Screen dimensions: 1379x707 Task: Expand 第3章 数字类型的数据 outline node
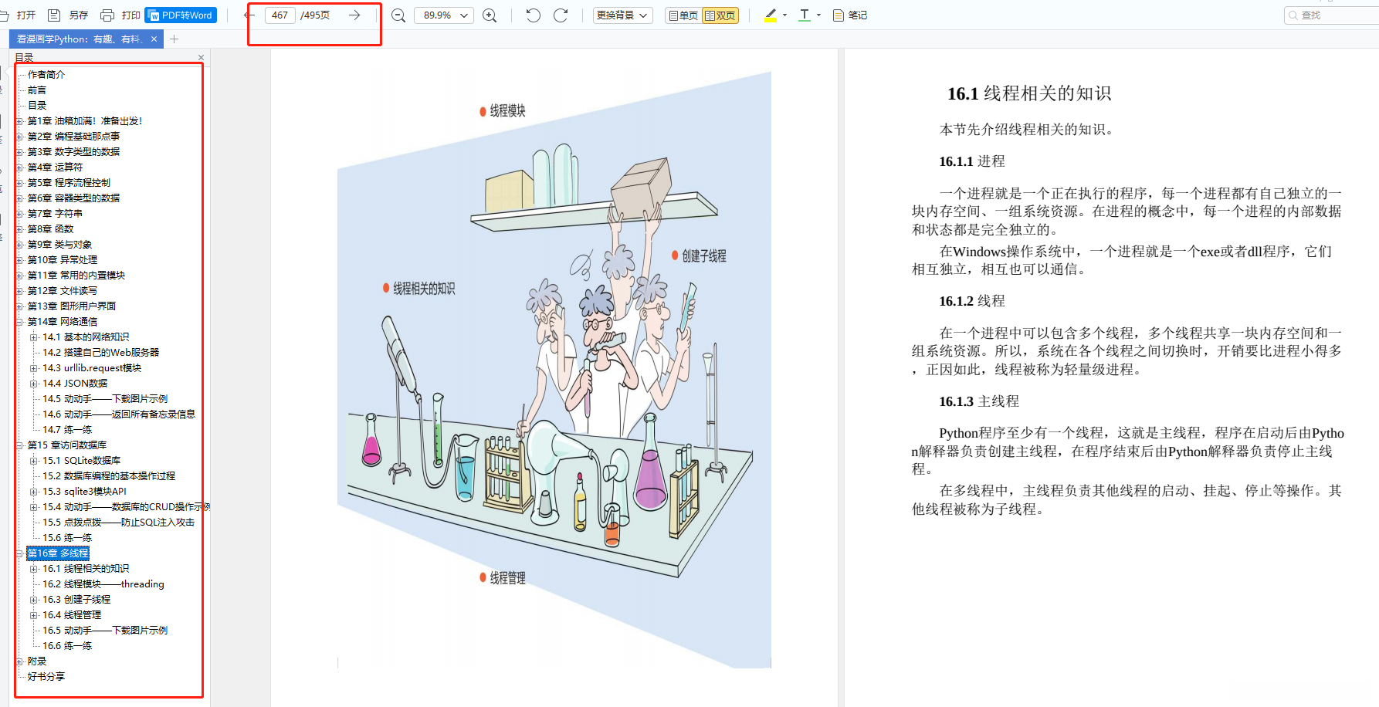point(20,152)
